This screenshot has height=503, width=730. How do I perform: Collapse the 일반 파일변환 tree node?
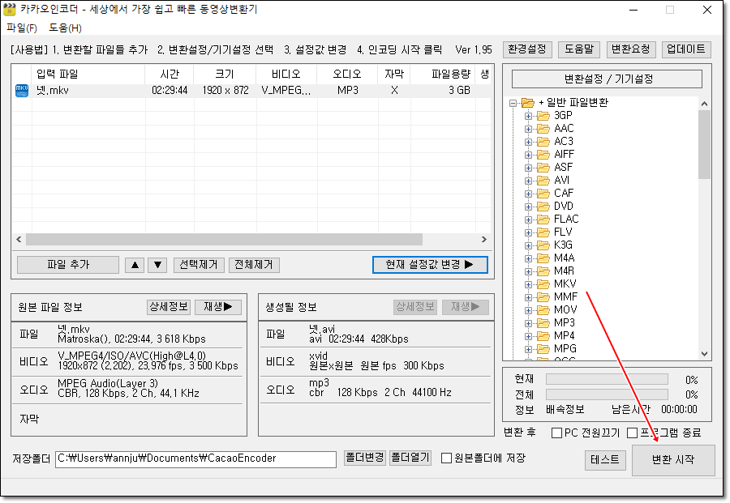[513, 103]
